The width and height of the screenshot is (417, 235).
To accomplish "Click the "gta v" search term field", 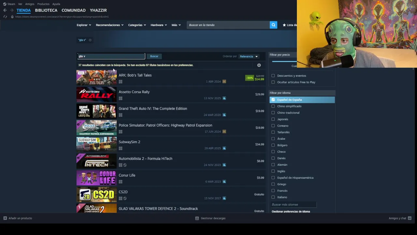I will point(111,56).
